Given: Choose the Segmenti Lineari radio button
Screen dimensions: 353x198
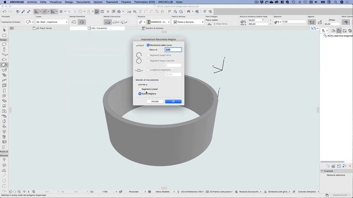Looking at the screenshot, I should [140, 89].
